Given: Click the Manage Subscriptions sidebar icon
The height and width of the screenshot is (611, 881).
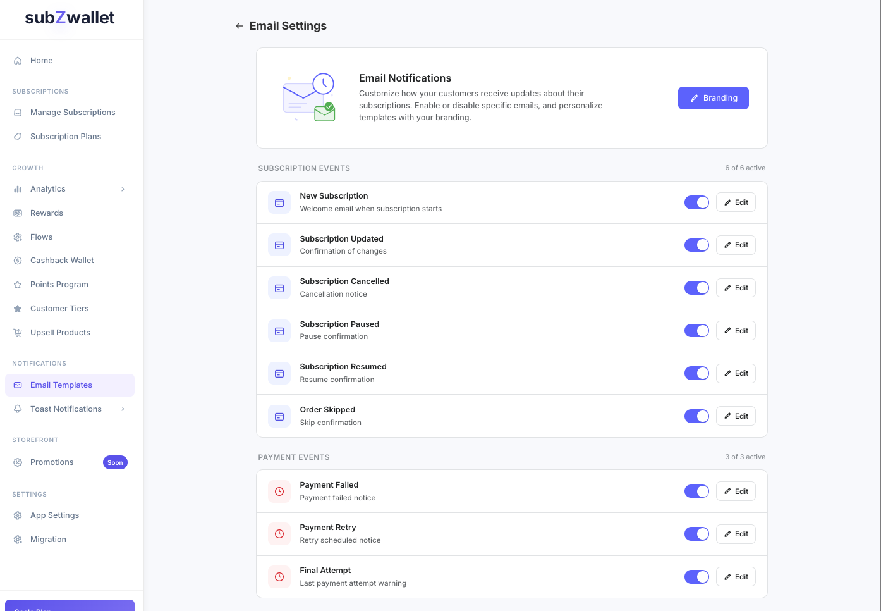Looking at the screenshot, I should coord(18,113).
